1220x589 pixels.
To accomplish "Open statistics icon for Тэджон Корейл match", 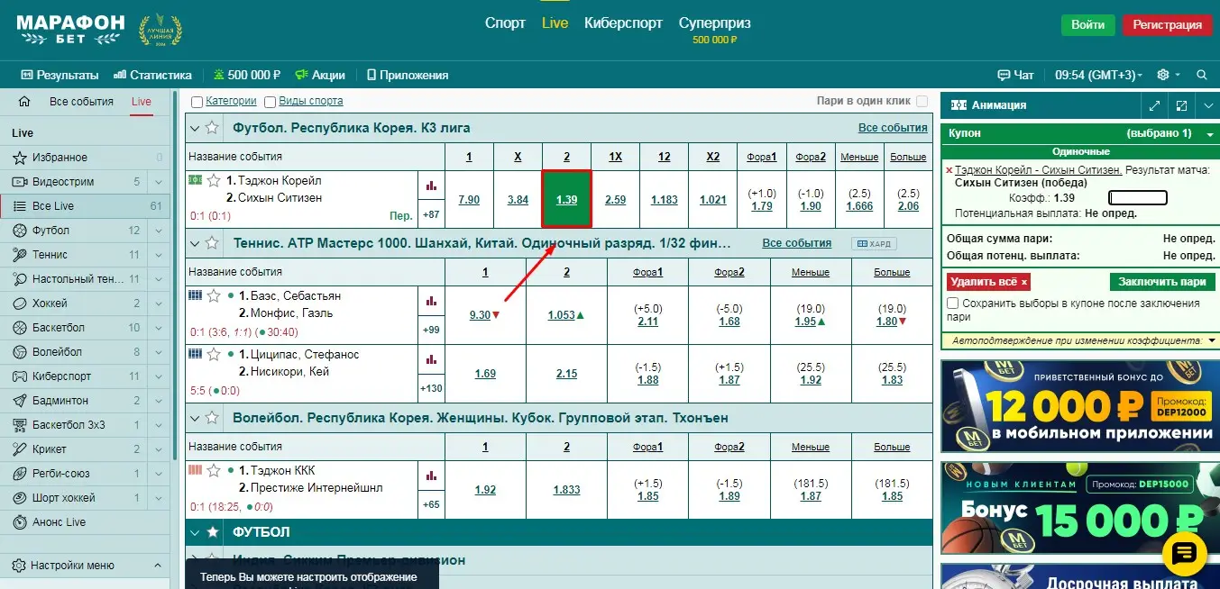I will pos(430,186).
